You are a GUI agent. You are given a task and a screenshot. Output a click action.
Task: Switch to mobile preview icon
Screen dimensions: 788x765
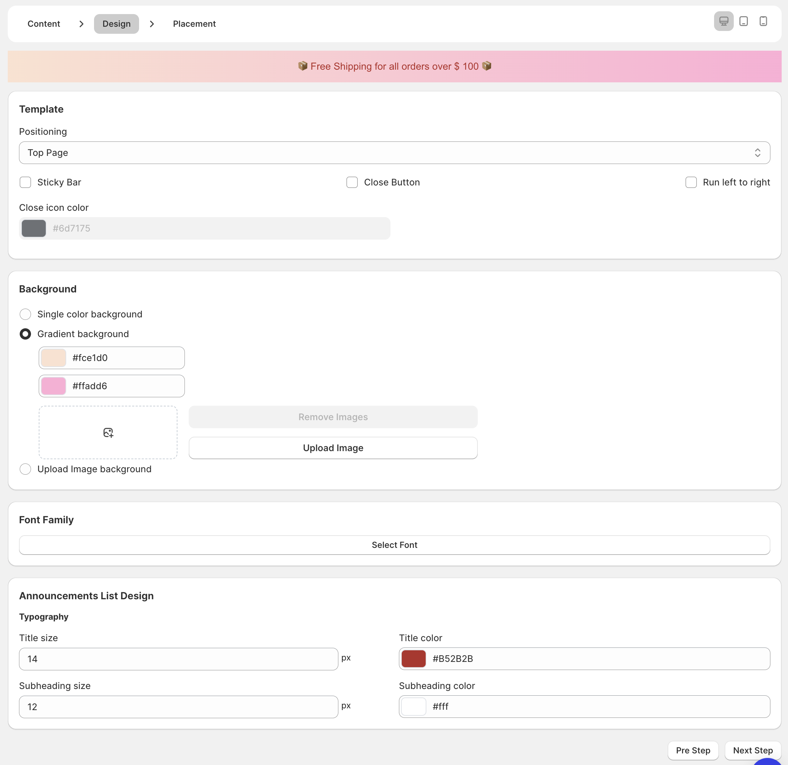[763, 21]
